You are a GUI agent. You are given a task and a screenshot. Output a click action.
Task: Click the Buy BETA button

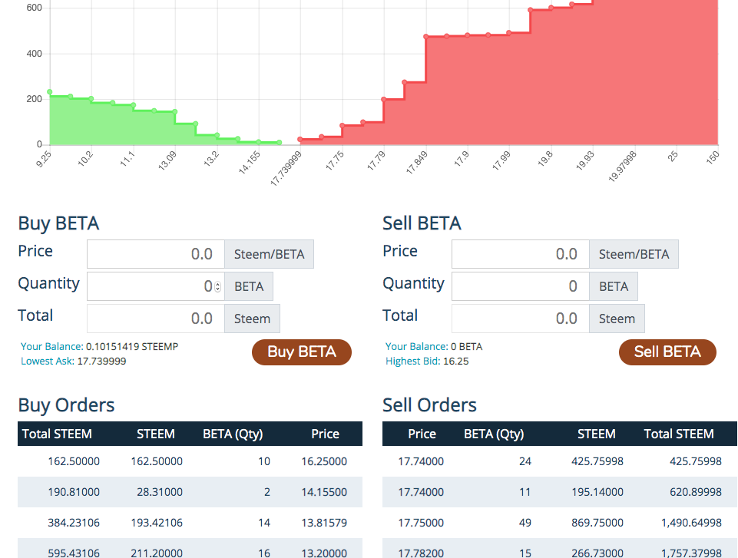[x=302, y=352]
